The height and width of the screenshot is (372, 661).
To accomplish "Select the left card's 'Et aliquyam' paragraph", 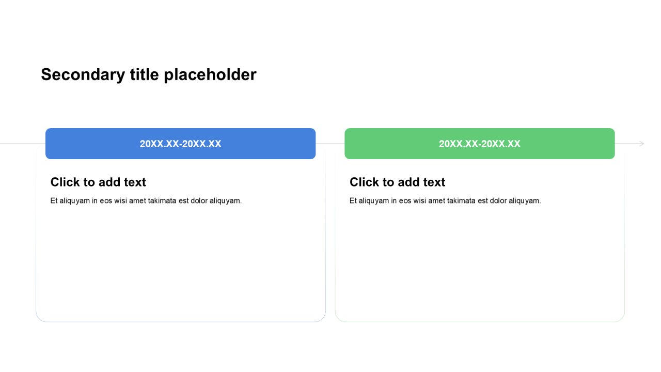I will coord(146,200).
